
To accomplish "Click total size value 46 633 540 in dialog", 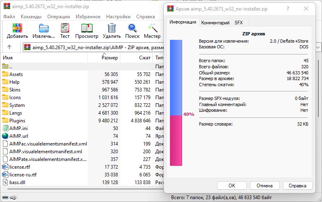I will pos(297,73).
